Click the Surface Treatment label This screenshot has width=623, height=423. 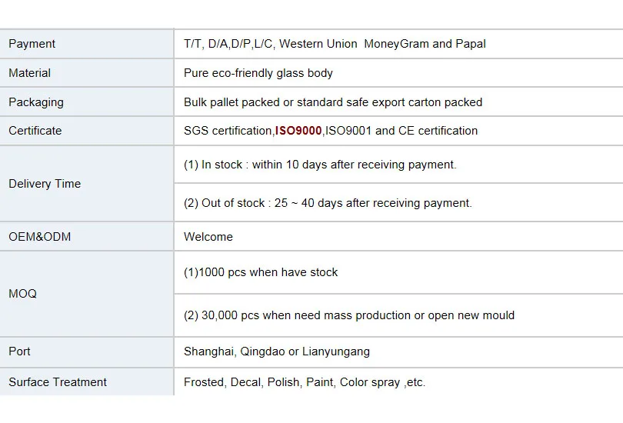pos(58,382)
